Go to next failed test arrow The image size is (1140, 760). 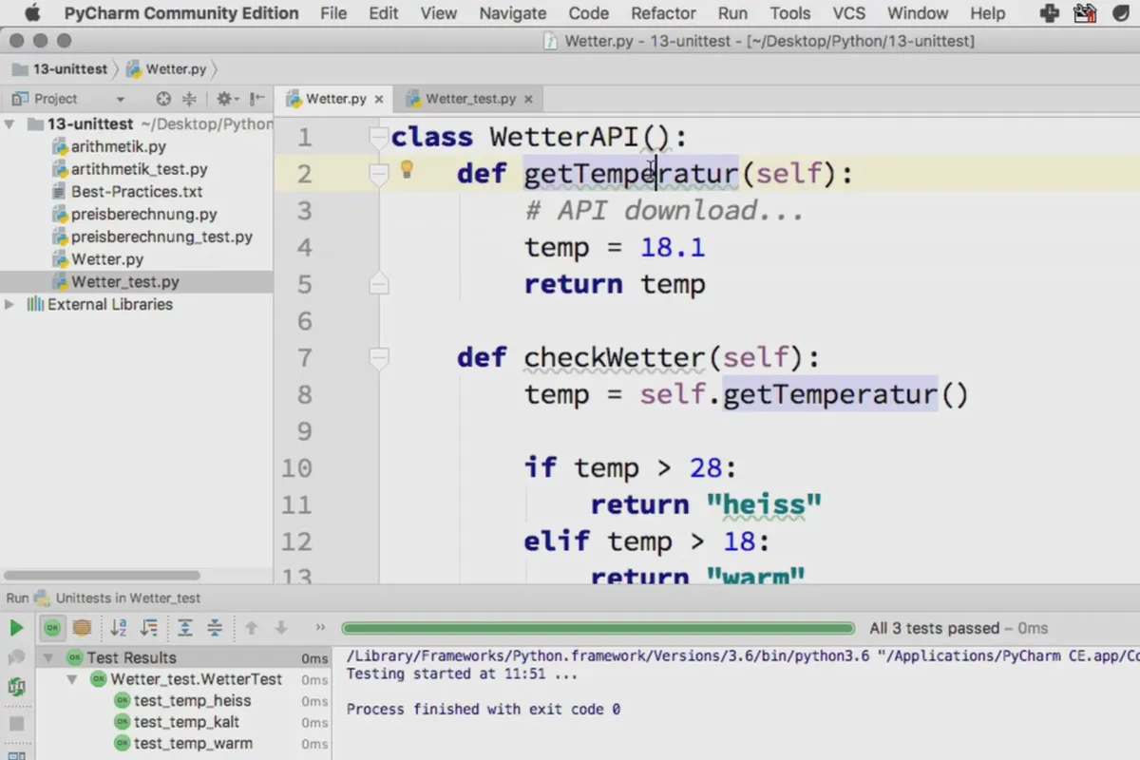[281, 628]
